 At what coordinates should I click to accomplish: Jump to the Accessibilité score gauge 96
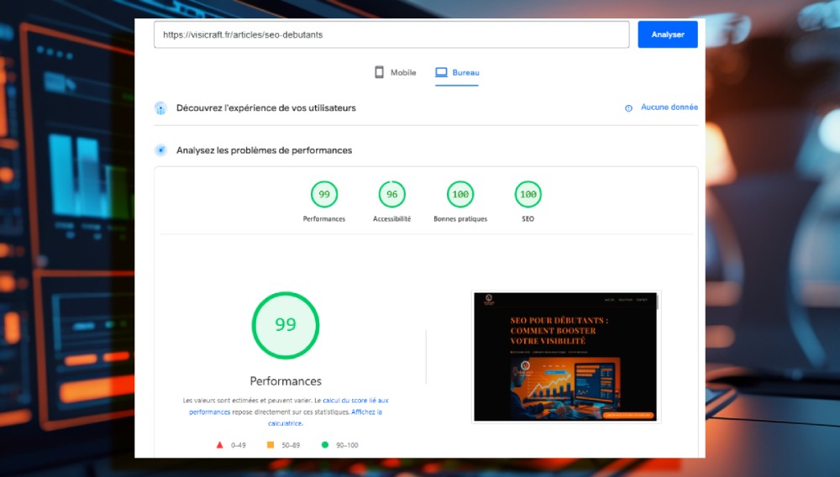392,194
